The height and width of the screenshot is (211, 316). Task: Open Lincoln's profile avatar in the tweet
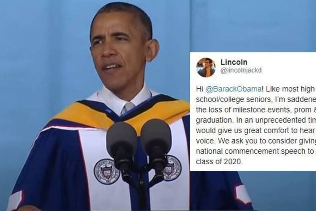[x=206, y=67]
